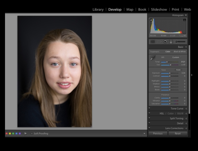Click the green color label
Screen dimensions: 198x151
[x=13, y=133]
